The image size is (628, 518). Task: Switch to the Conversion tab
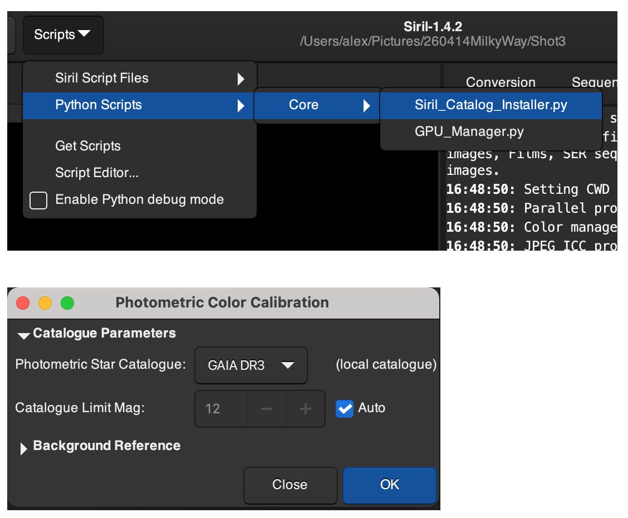tap(500, 82)
